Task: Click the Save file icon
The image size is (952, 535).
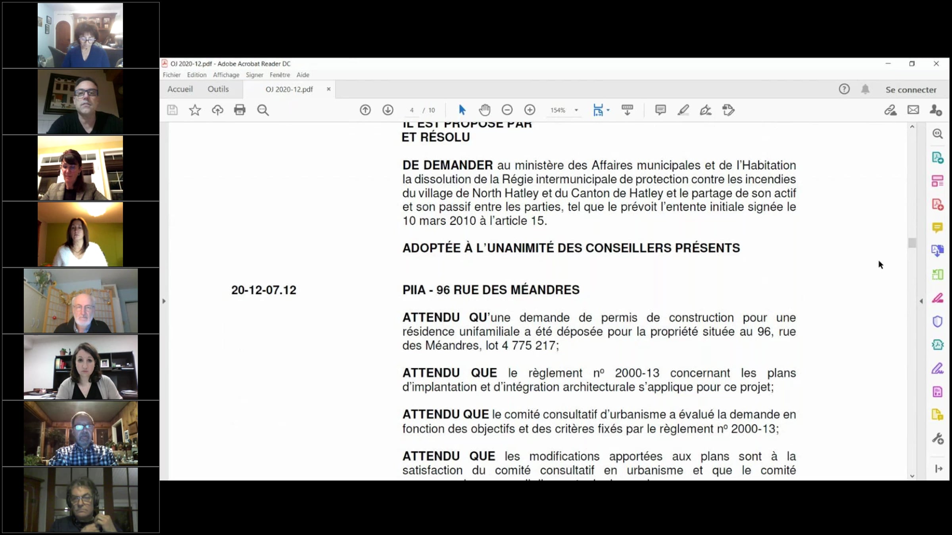Action: [x=172, y=110]
